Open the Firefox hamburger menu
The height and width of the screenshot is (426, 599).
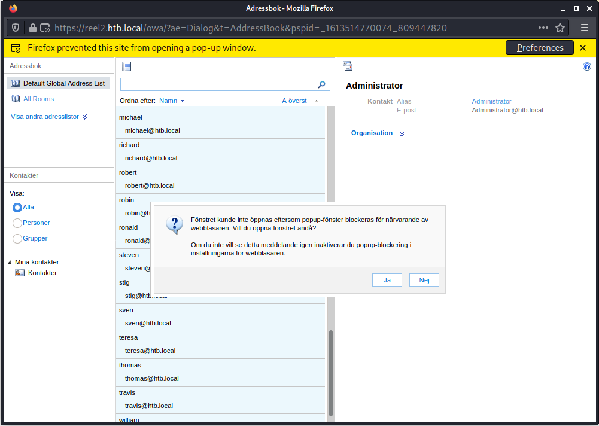[585, 28]
